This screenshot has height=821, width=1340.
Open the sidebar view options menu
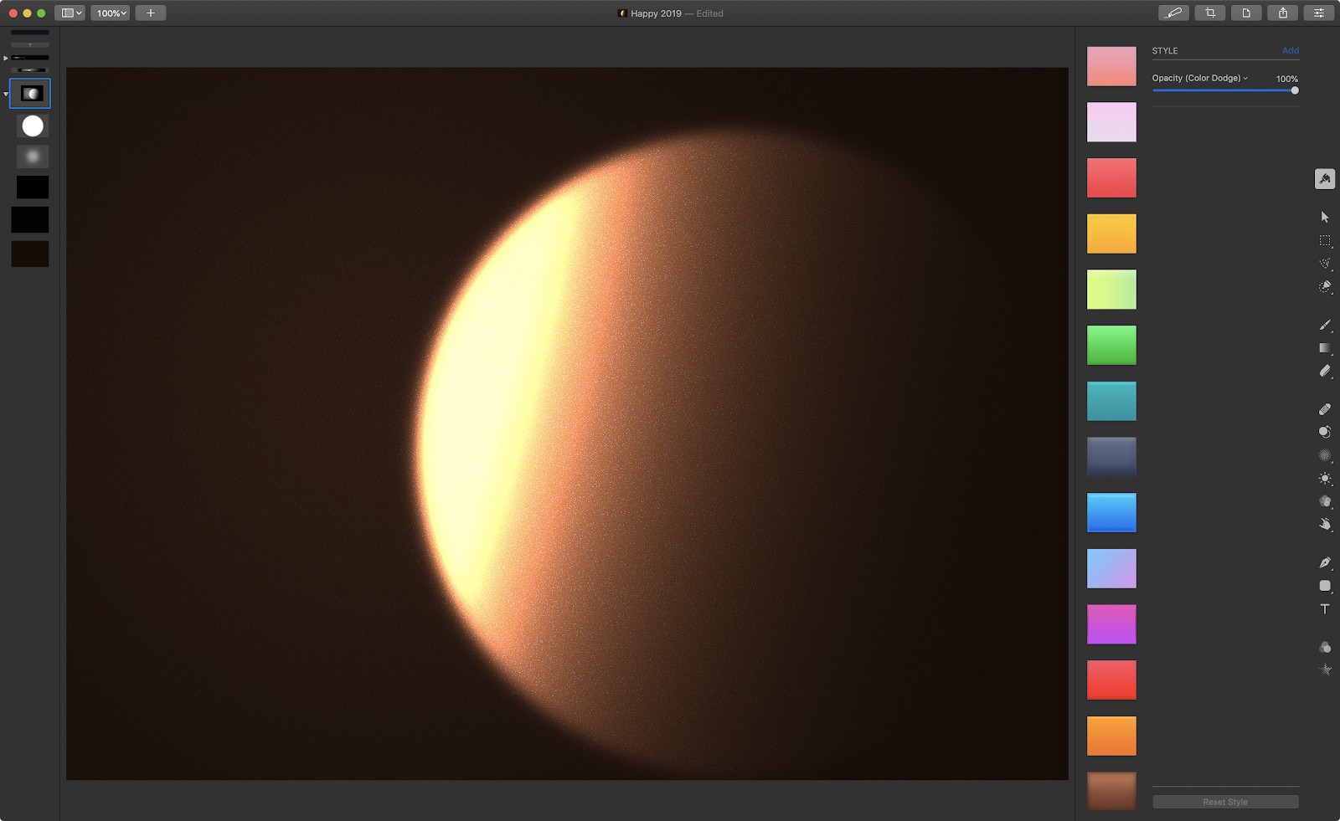pos(71,13)
